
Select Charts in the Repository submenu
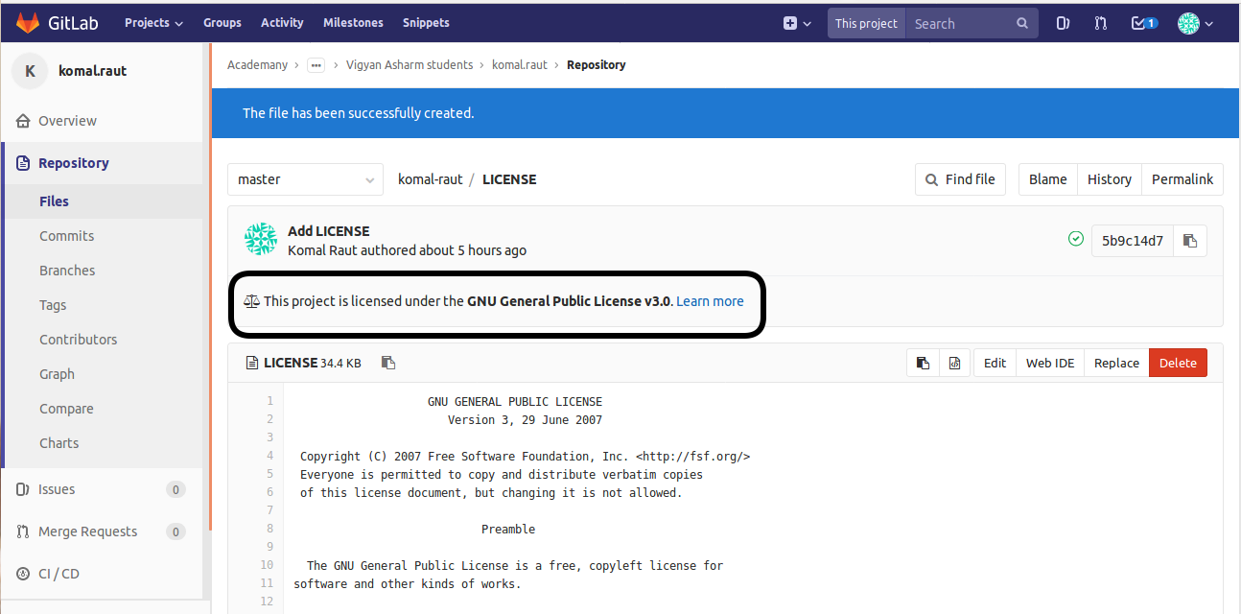tap(59, 443)
